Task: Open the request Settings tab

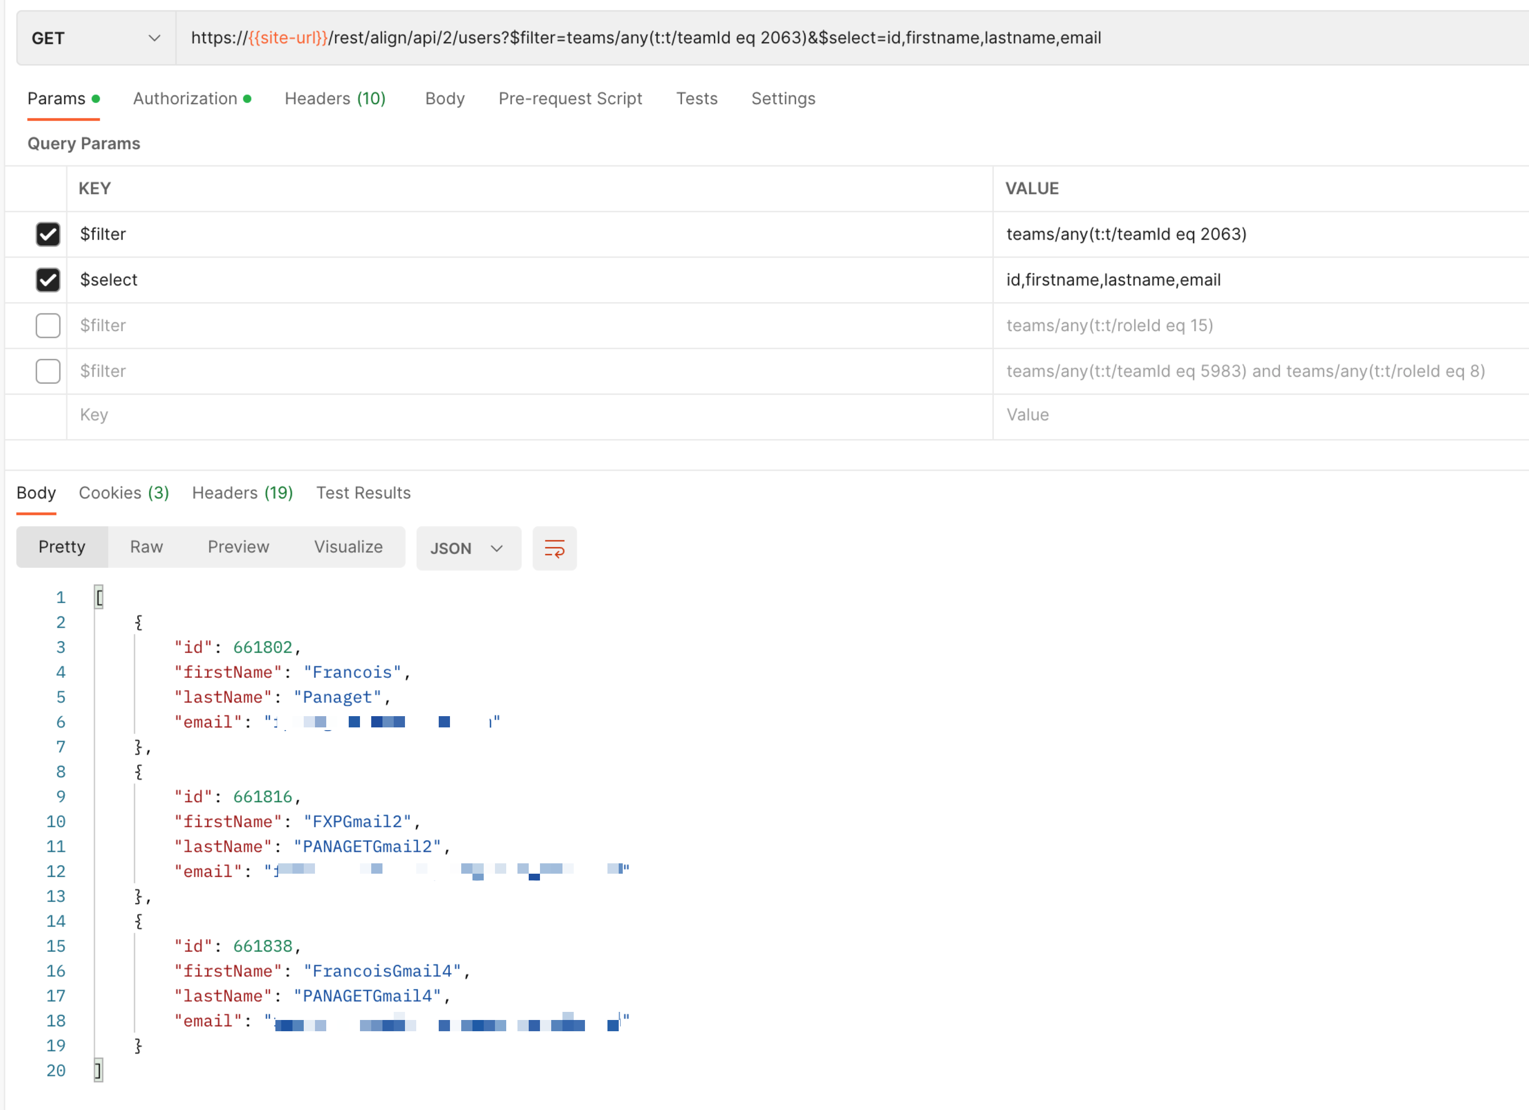Action: (782, 99)
